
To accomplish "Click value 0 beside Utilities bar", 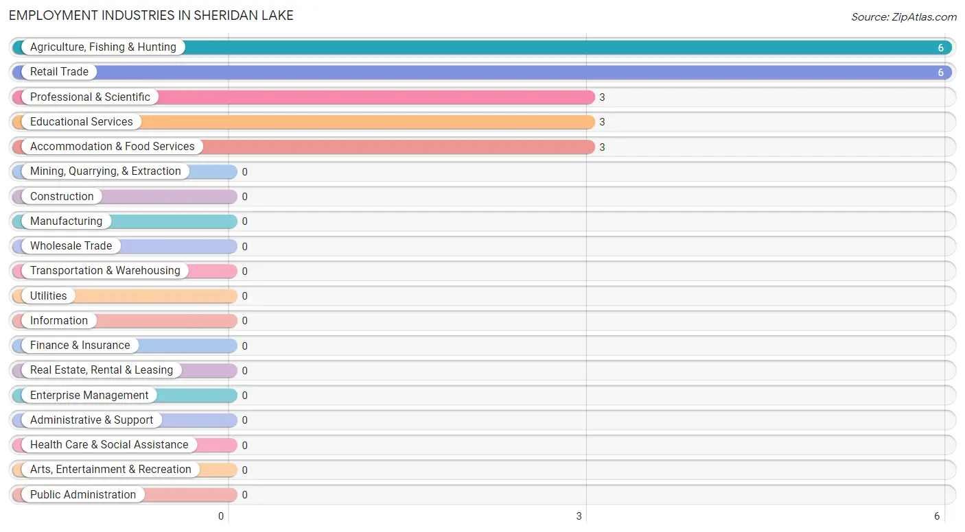I will [x=244, y=296].
